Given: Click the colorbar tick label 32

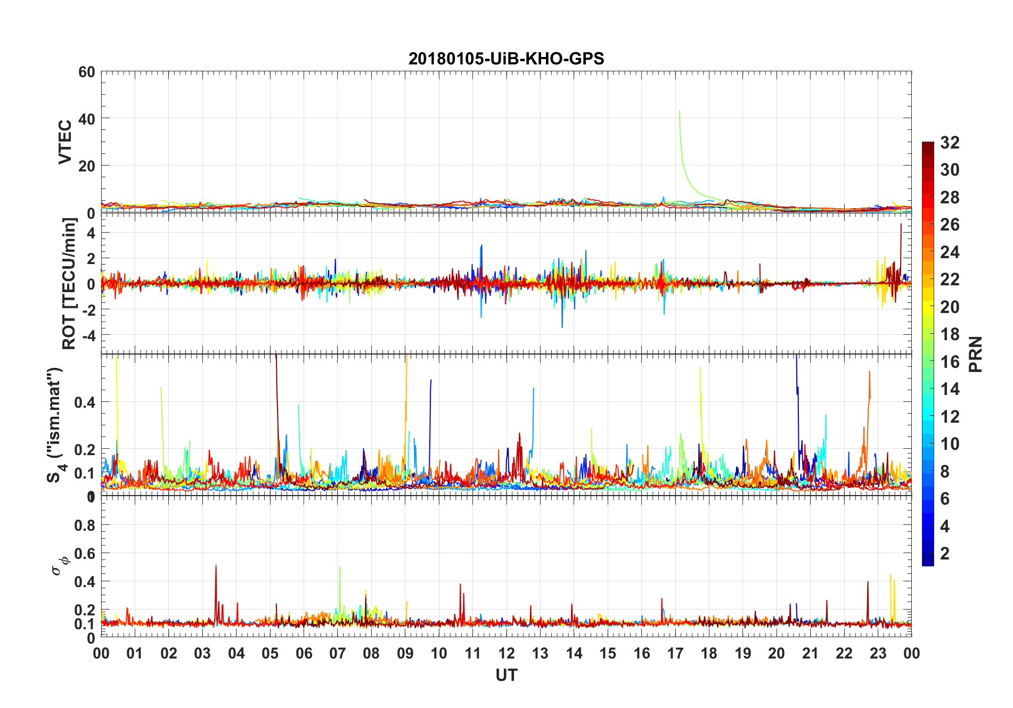Looking at the screenshot, I should point(950,143).
